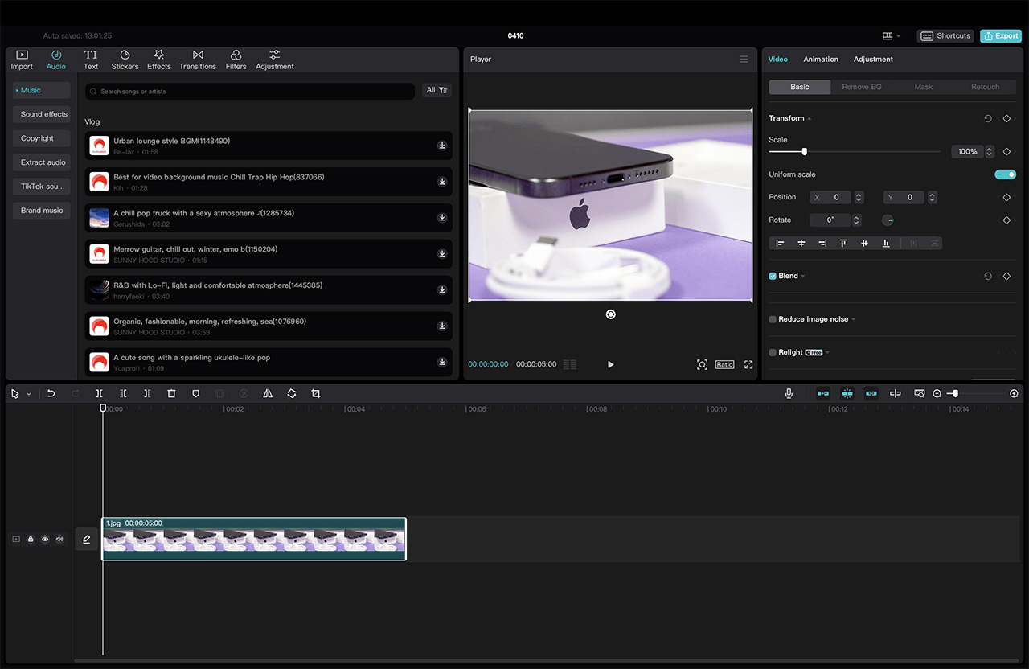Screen dimensions: 1029x669
Task: Click the preview zoom focus icon
Action: 702,364
